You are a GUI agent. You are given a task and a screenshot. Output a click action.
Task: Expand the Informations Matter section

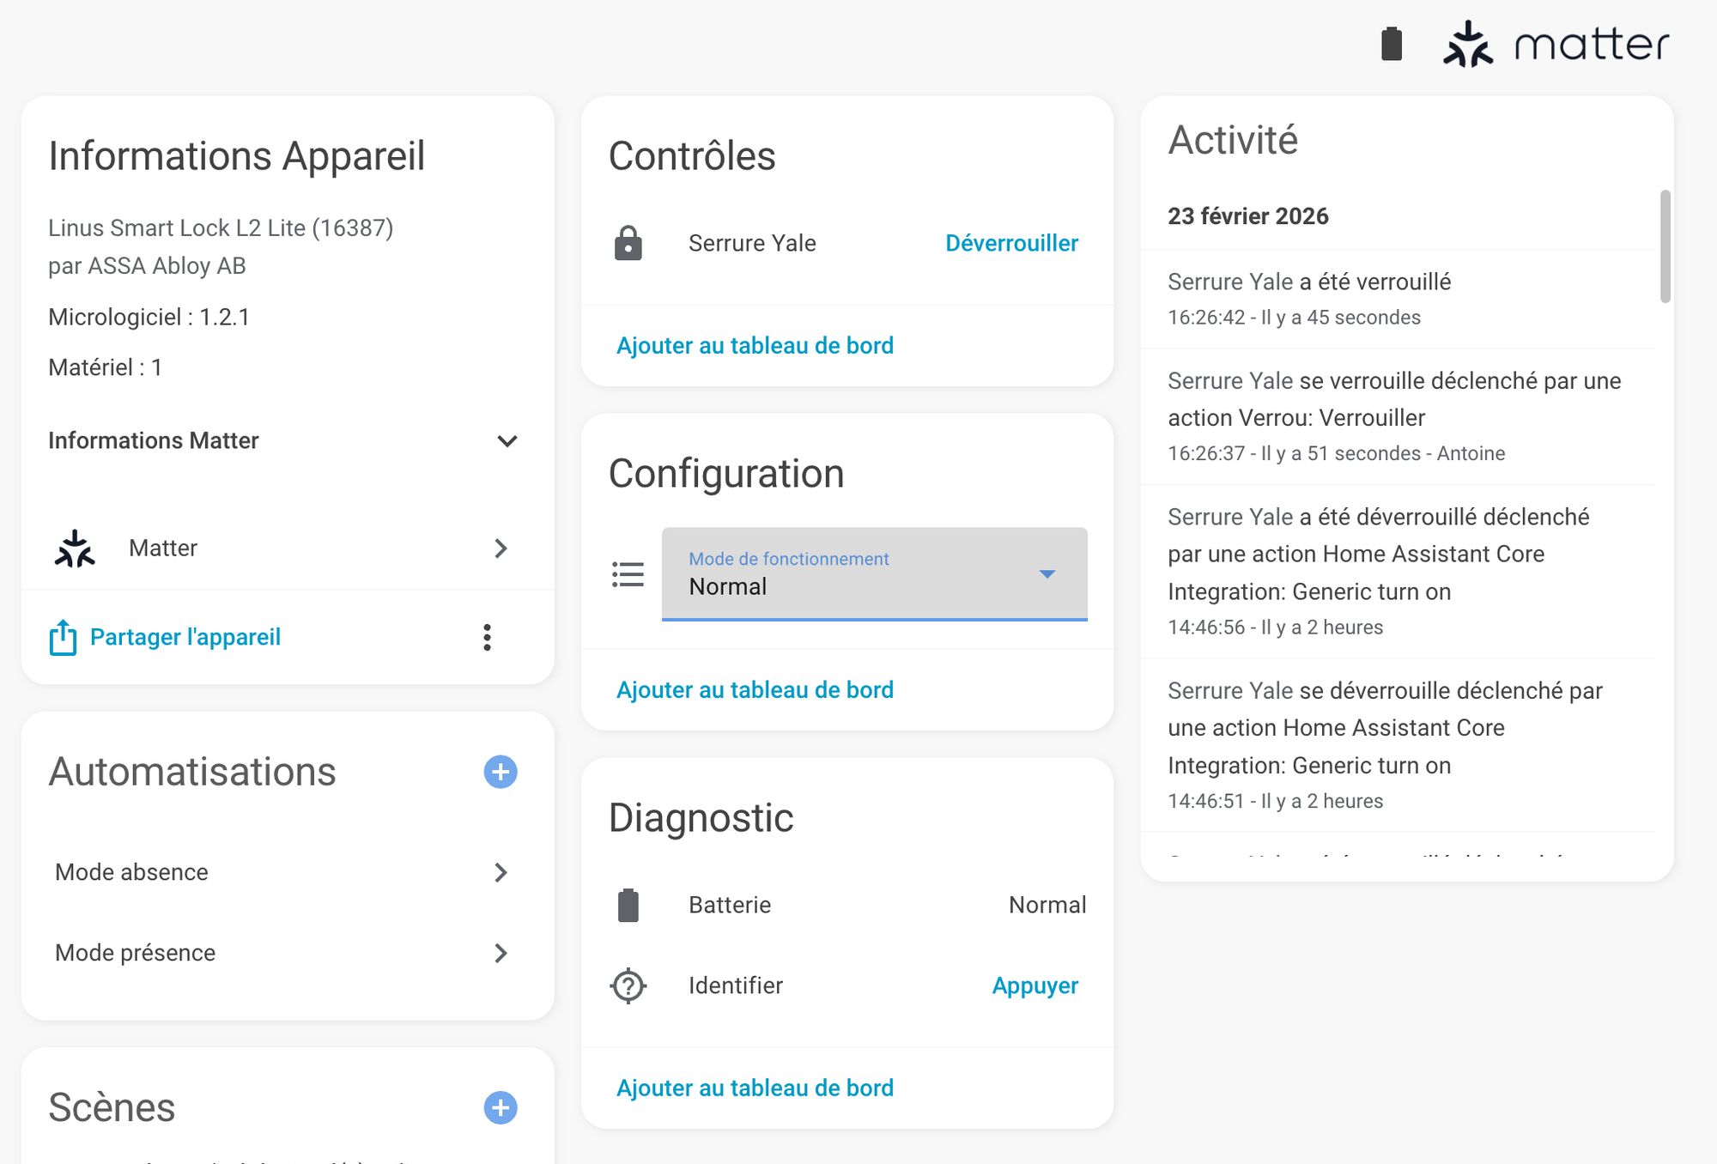507,441
